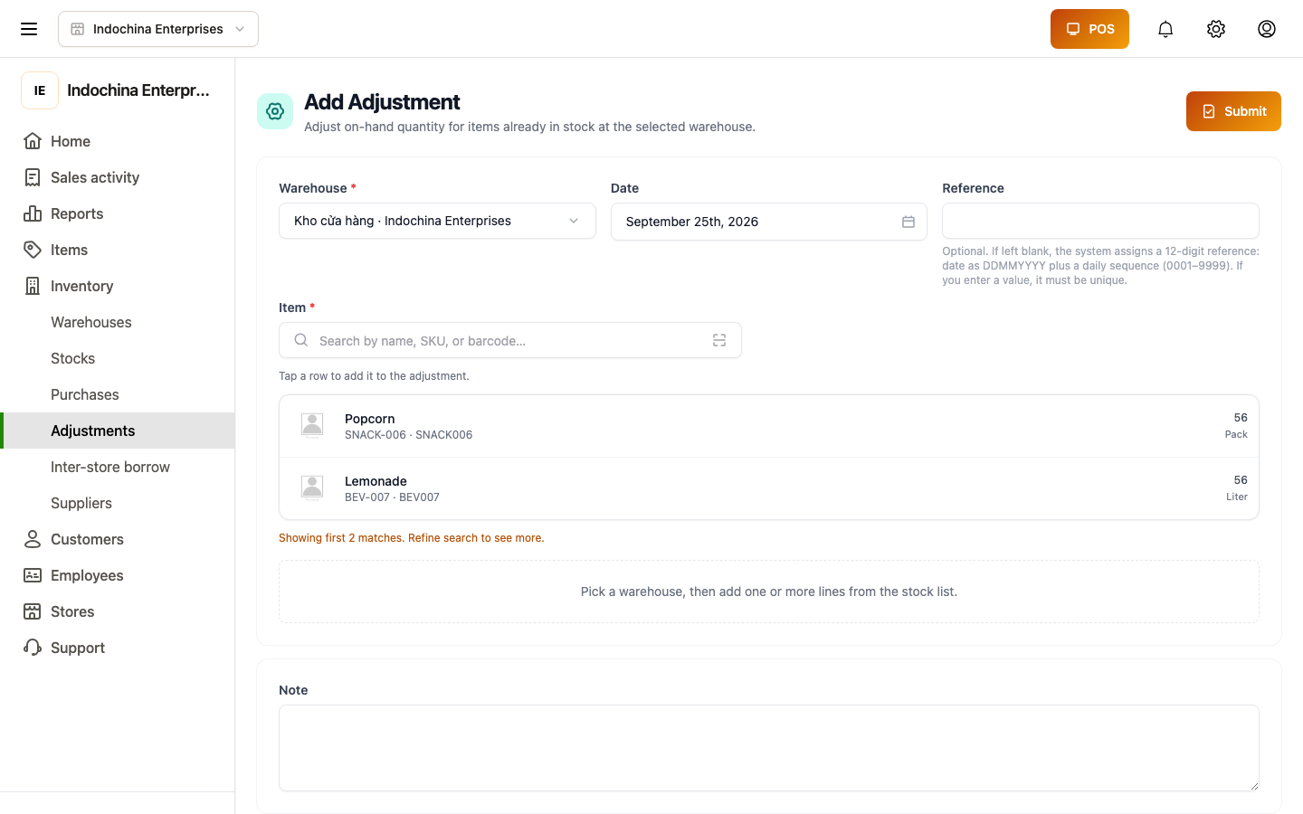Image resolution: width=1303 pixels, height=814 pixels.
Task: Focus the Reference input field
Action: (1100, 221)
